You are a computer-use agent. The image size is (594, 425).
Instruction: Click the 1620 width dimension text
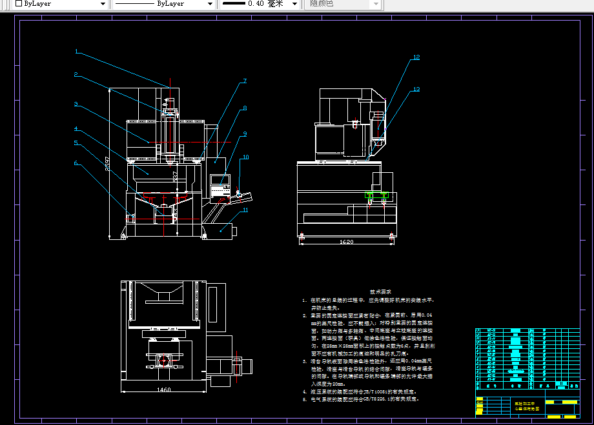click(346, 241)
